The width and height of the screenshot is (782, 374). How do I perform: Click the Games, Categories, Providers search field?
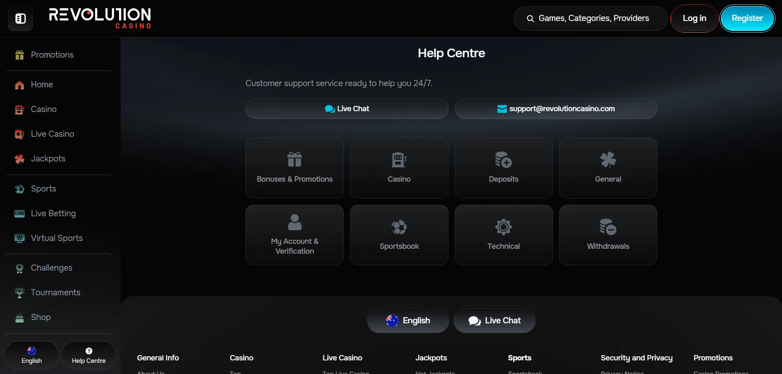click(590, 19)
